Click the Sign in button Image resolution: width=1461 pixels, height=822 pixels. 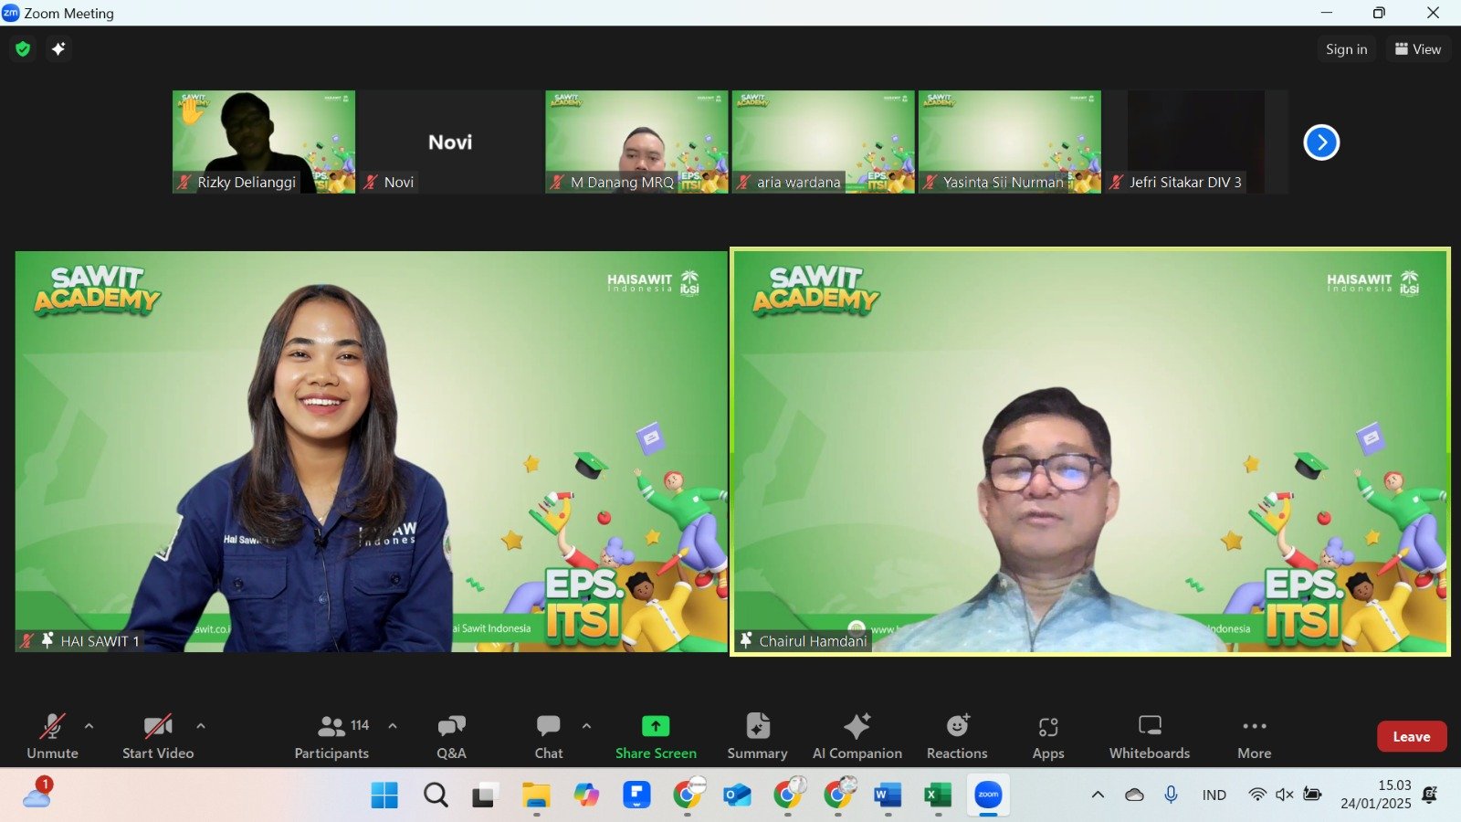click(1346, 49)
